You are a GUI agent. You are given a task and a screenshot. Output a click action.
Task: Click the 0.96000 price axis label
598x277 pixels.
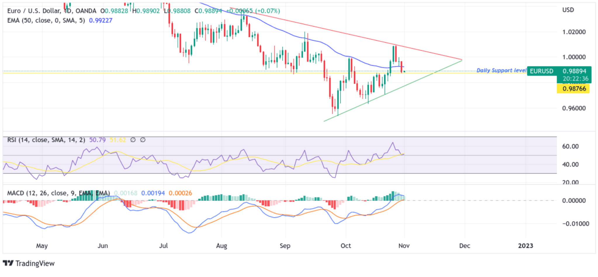(x=574, y=108)
